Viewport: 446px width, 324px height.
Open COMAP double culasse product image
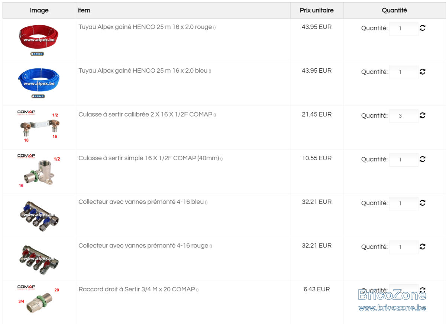click(x=38, y=126)
